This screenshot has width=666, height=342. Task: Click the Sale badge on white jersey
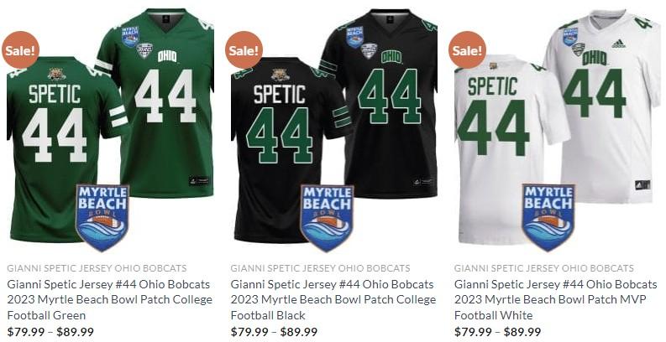[x=467, y=50]
